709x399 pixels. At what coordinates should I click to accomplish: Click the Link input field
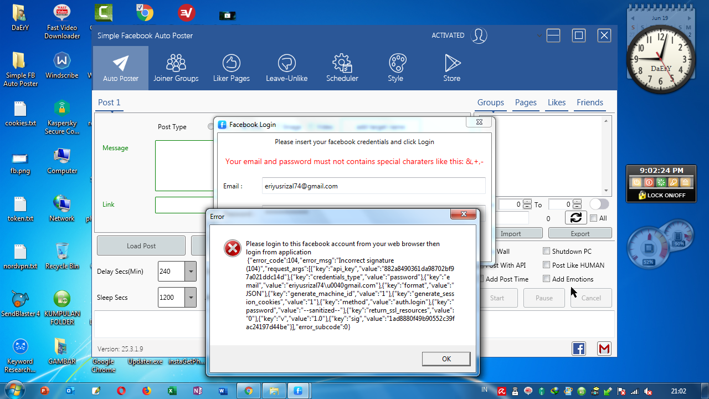click(184, 205)
